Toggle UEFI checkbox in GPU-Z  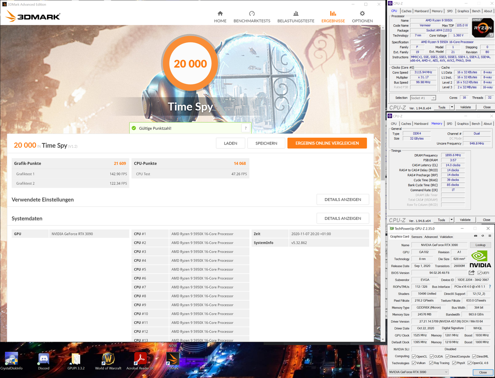(x=479, y=273)
